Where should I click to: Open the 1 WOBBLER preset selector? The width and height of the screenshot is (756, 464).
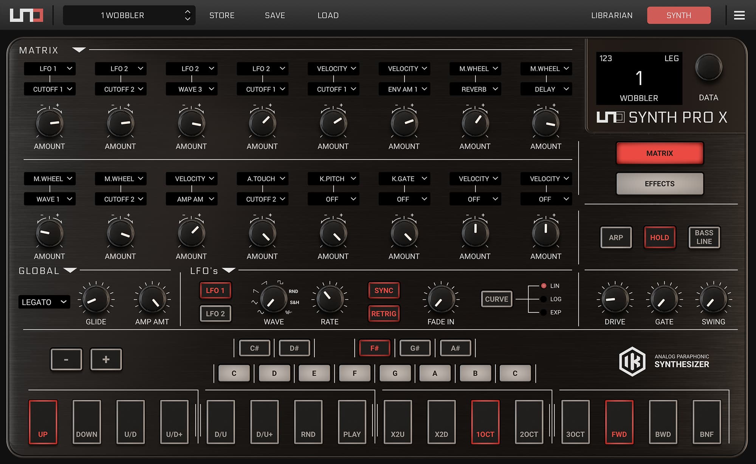(x=129, y=15)
